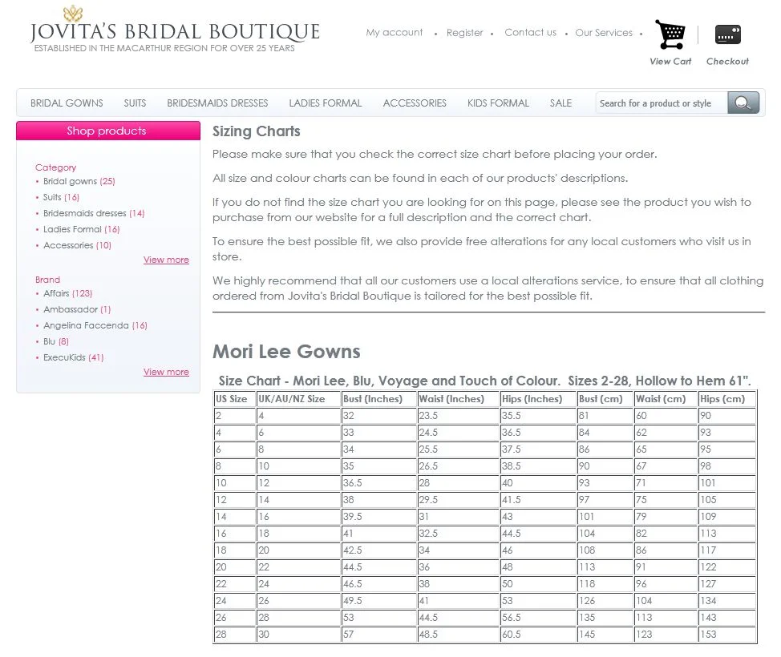Screen dimensions: 781x657
Task: Select Accessories (10) category
Action: coord(77,245)
